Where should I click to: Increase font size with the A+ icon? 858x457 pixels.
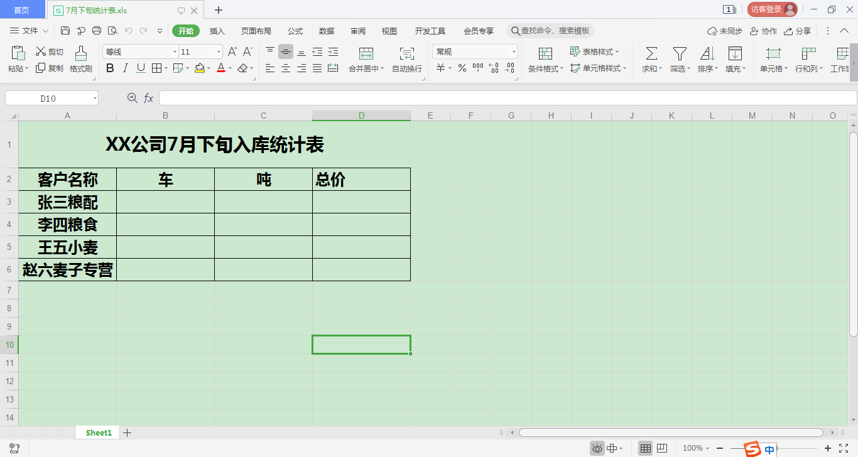pos(232,51)
